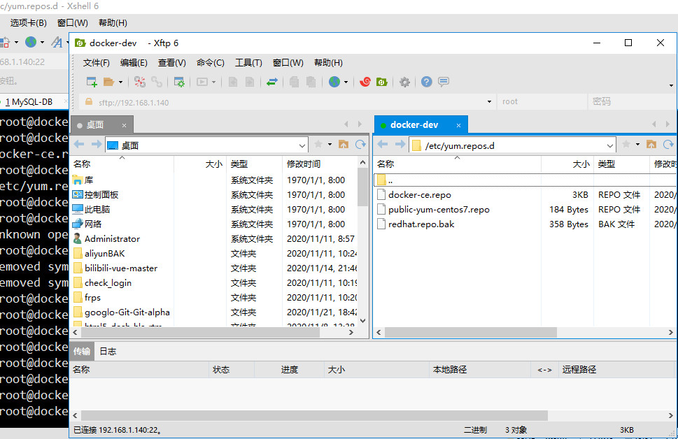678x439 pixels.
Task: Select the frps folder
Action: (92, 298)
